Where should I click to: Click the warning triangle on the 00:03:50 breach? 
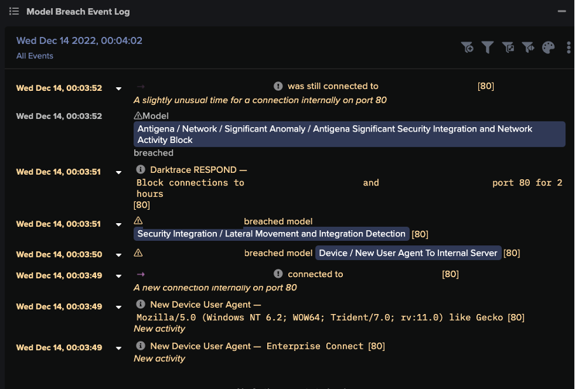139,252
